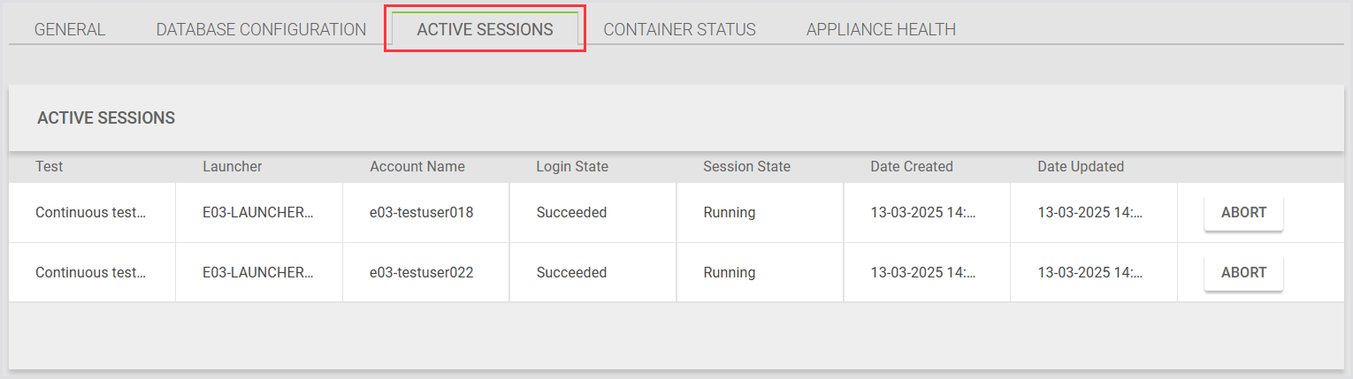Abort the e03-testuser018 session
The width and height of the screenshot is (1353, 379).
click(1243, 213)
